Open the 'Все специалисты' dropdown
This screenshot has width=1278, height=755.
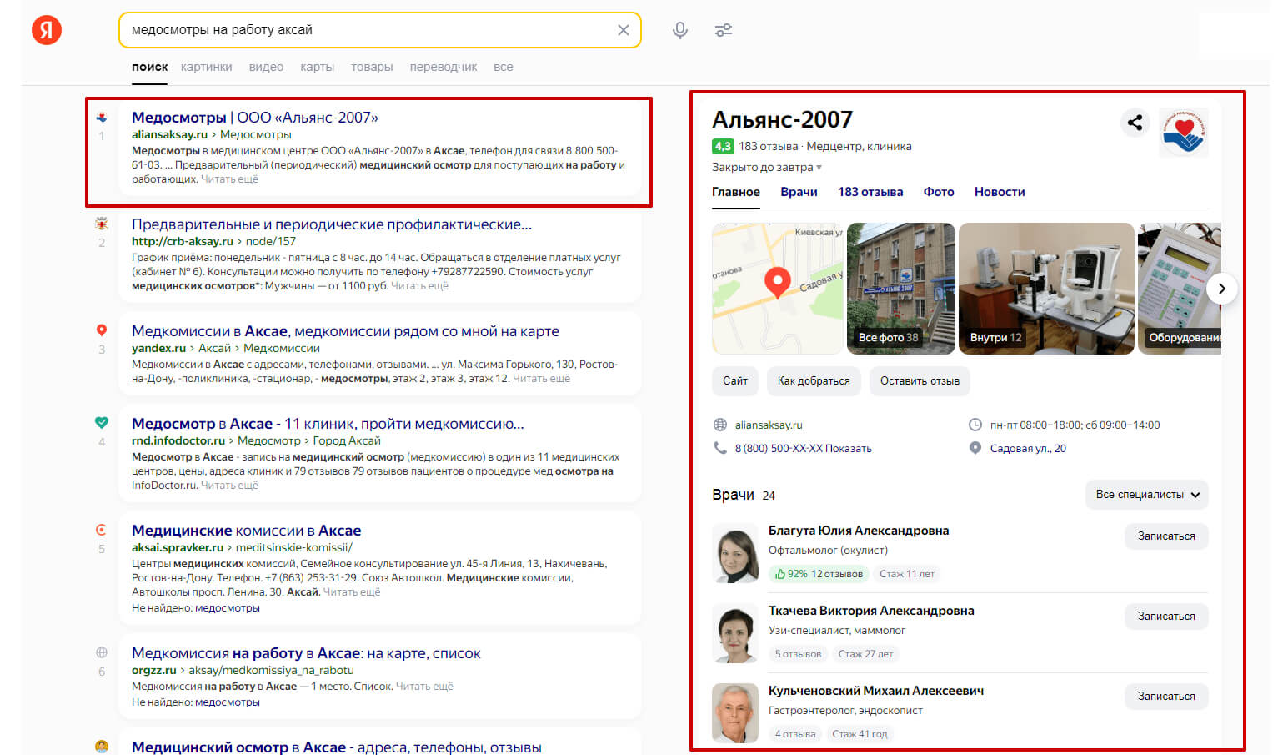[1147, 495]
